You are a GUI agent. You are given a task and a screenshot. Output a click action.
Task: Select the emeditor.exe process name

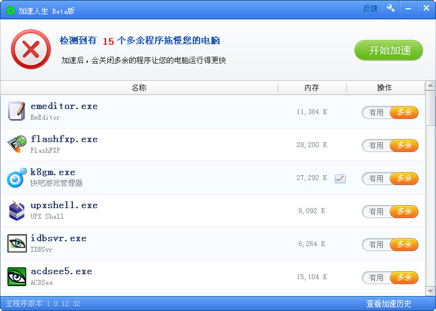tap(64, 107)
